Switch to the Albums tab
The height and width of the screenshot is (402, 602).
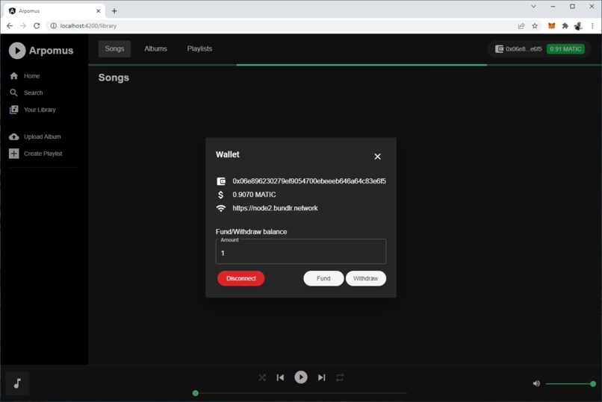click(x=155, y=48)
